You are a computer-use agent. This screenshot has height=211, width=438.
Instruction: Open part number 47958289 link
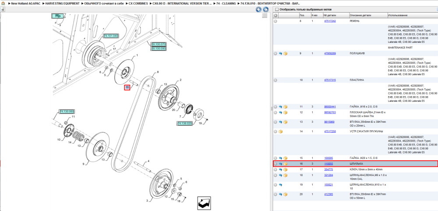(330, 53)
